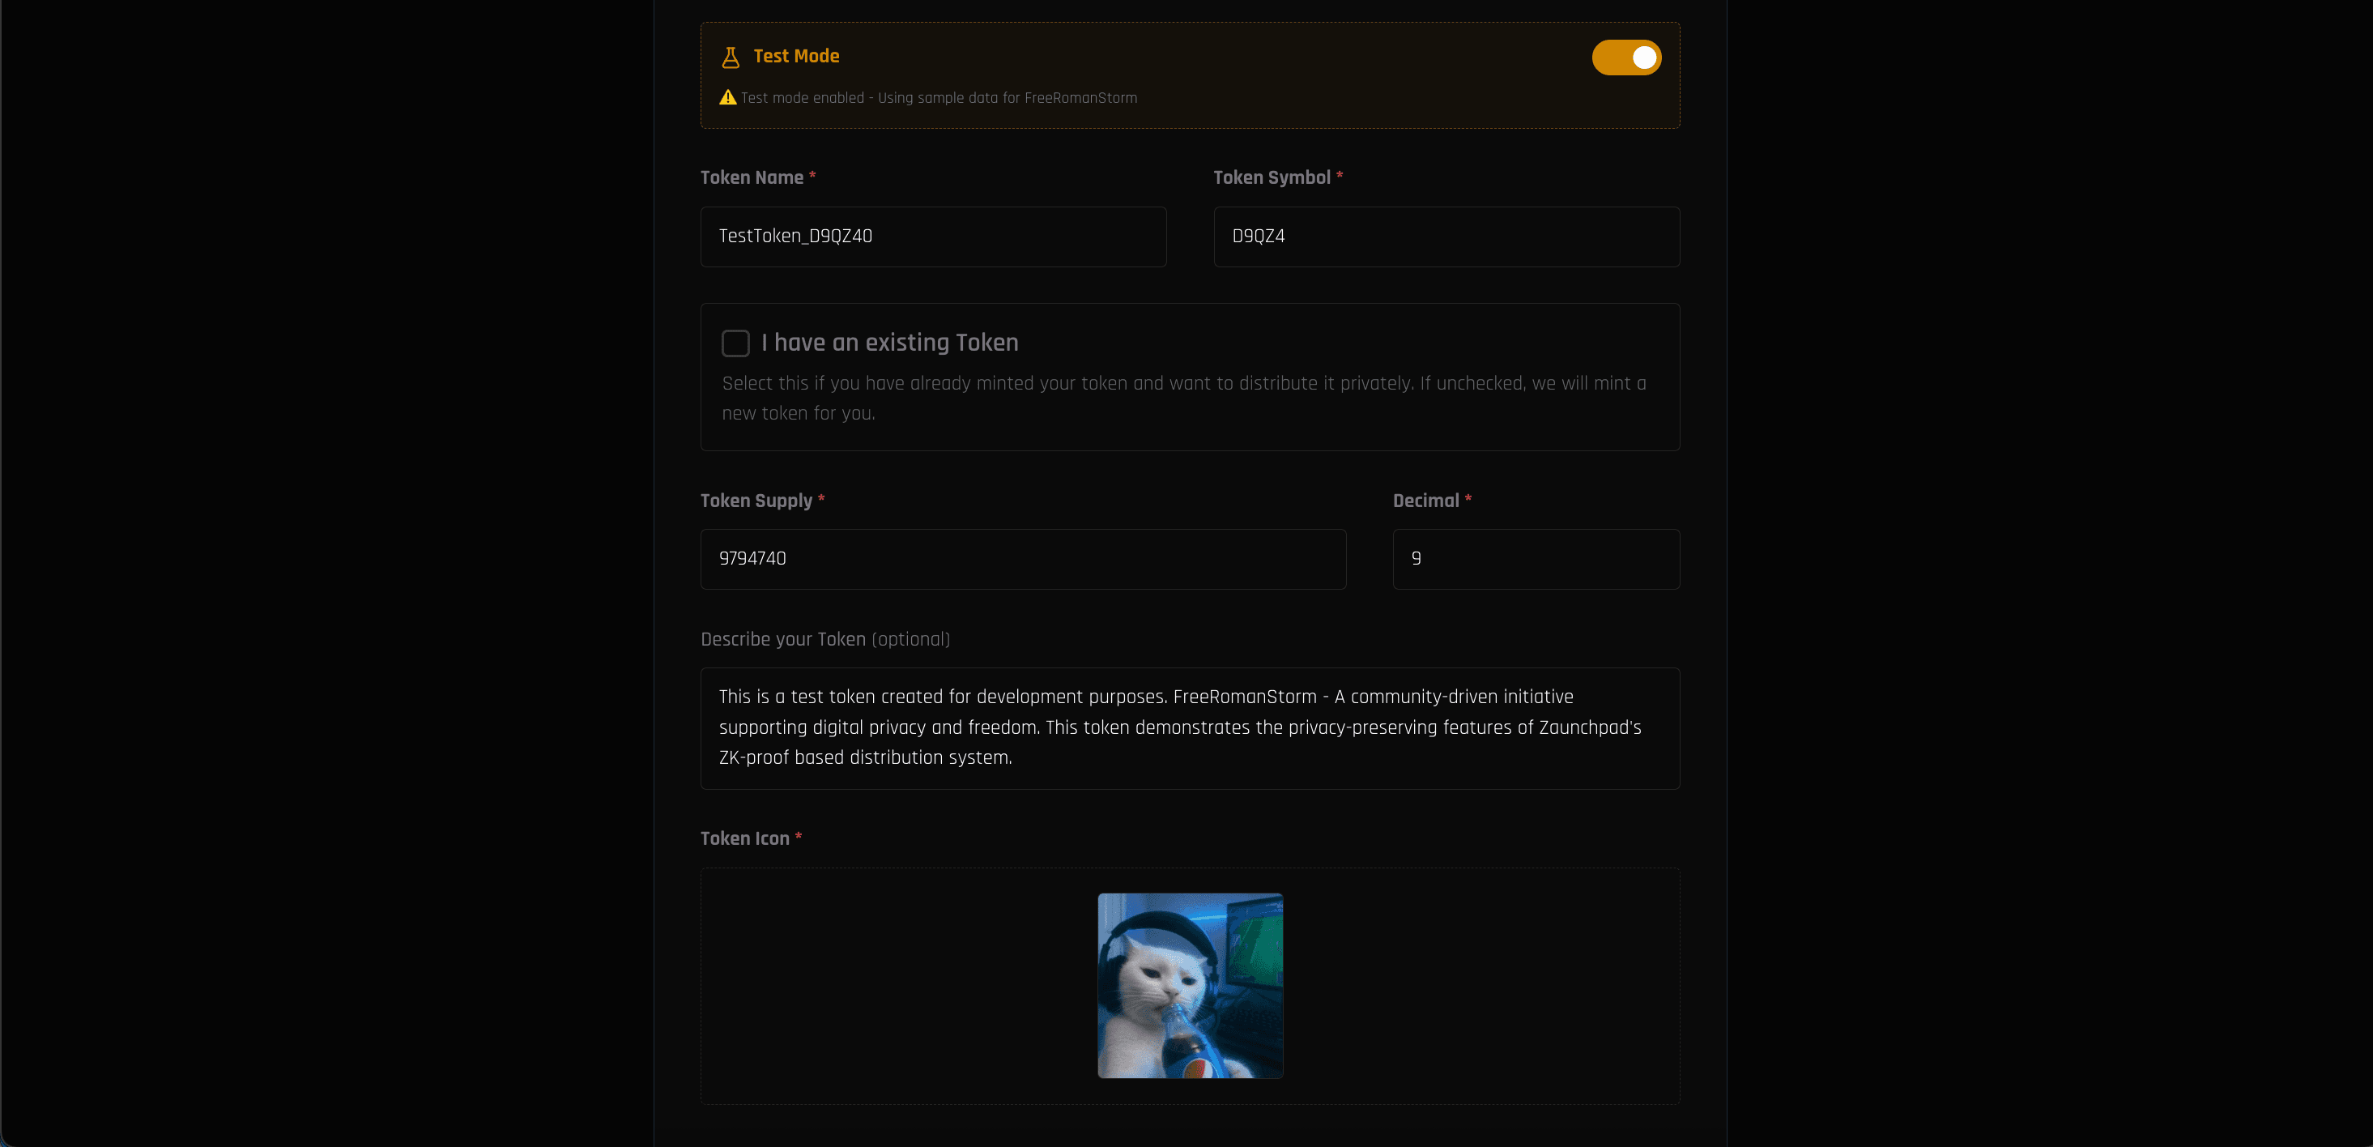Click the Token Icon upload area
Viewport: 2373px width, 1147px height.
click(x=921, y=987)
